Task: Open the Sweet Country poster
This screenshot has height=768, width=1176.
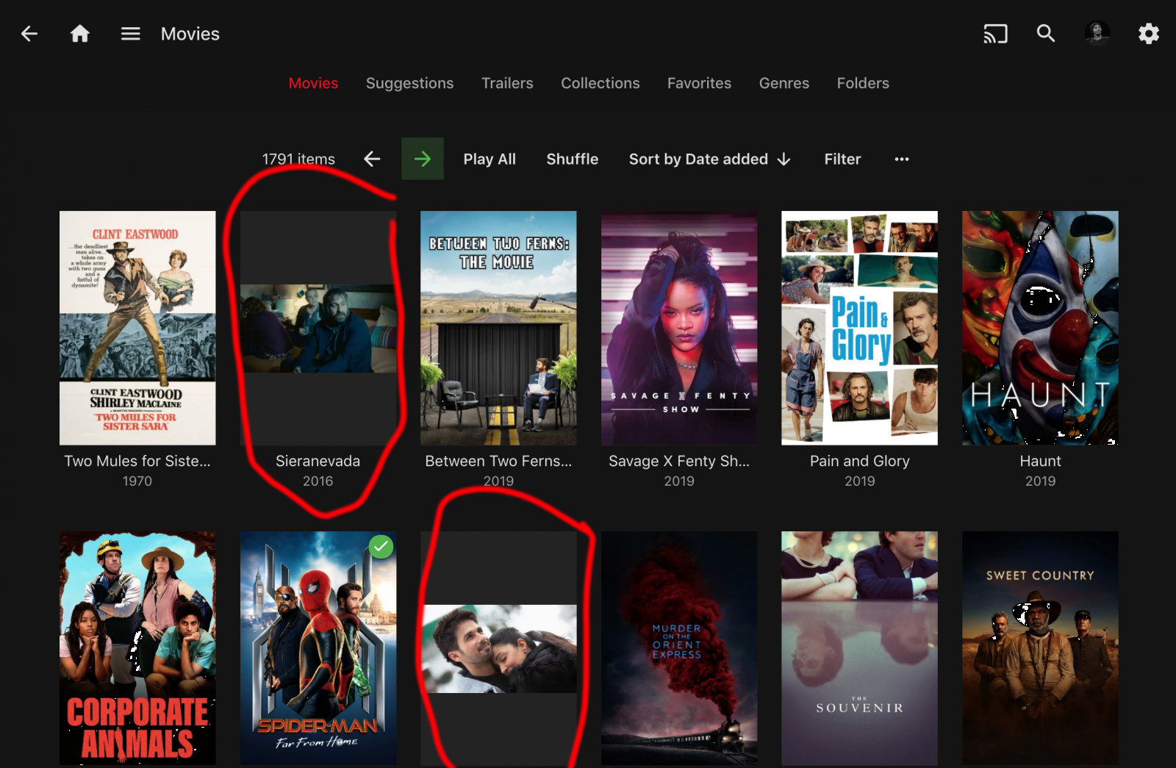Action: point(1040,648)
